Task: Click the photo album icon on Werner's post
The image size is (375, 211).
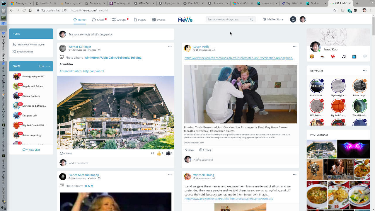Action: (62, 57)
